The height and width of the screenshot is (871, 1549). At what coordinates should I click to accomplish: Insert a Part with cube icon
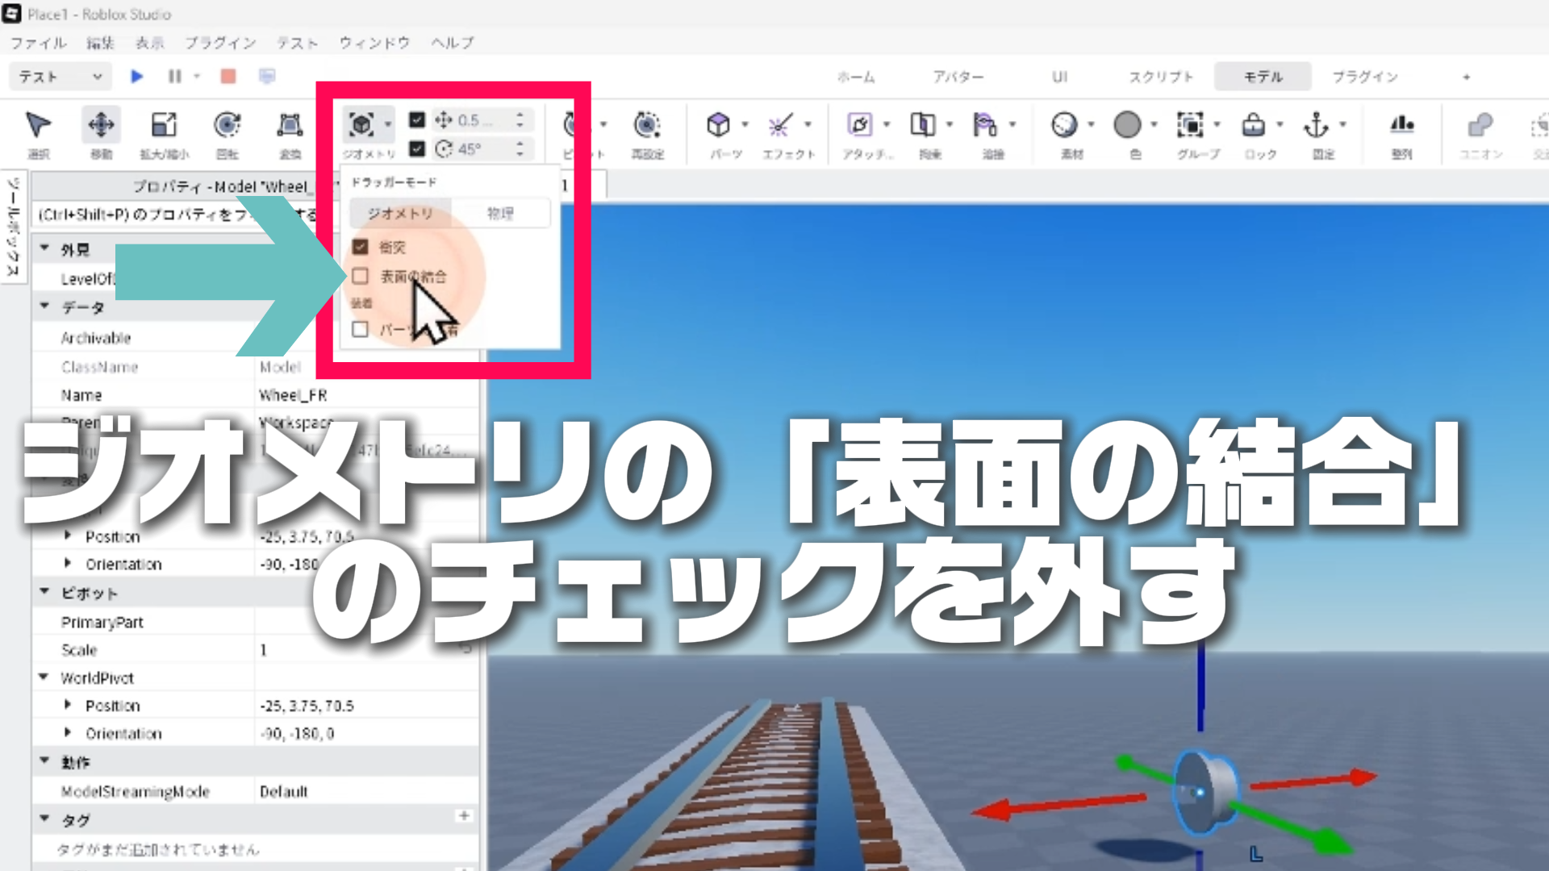click(718, 125)
